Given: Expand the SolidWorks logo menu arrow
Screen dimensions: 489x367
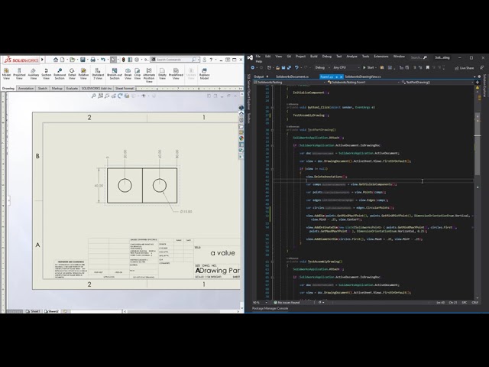Looking at the screenshot, I should [42, 60].
